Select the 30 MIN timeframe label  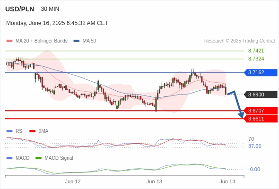50,9
